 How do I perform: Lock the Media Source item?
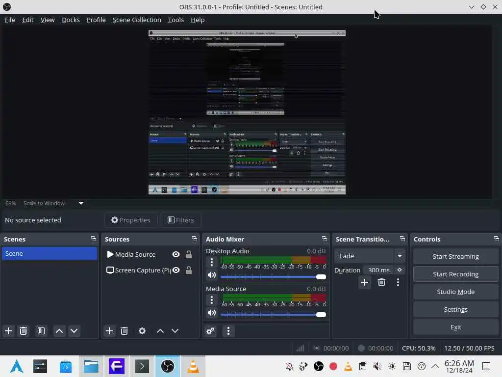pos(189,255)
